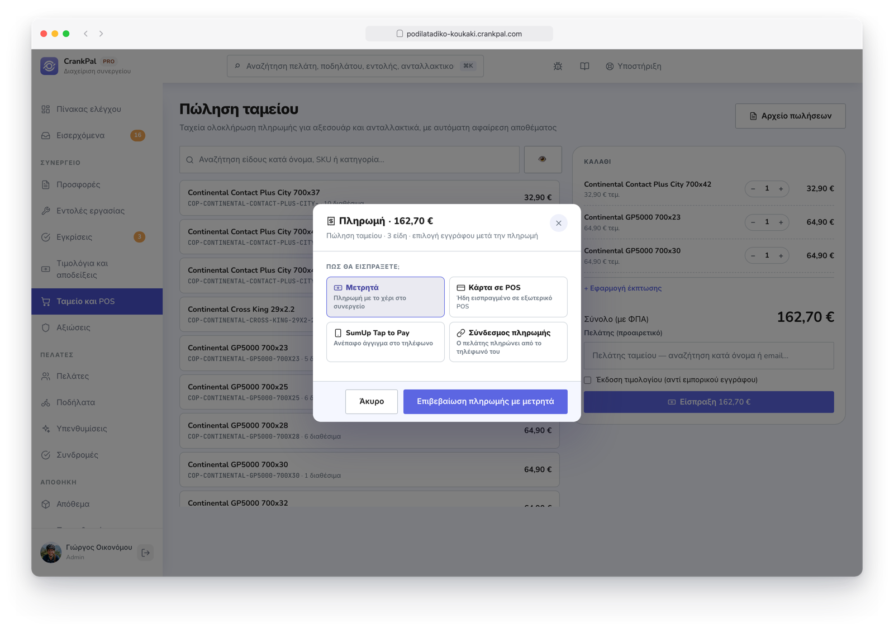Click Υποστήριξη support link
Image resolution: width=894 pixels, height=632 pixels.
(634, 66)
